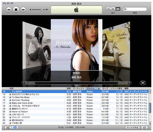Toggle repeat playback button
Image resolution: width=153 pixels, height=132 pixels.
15,128
